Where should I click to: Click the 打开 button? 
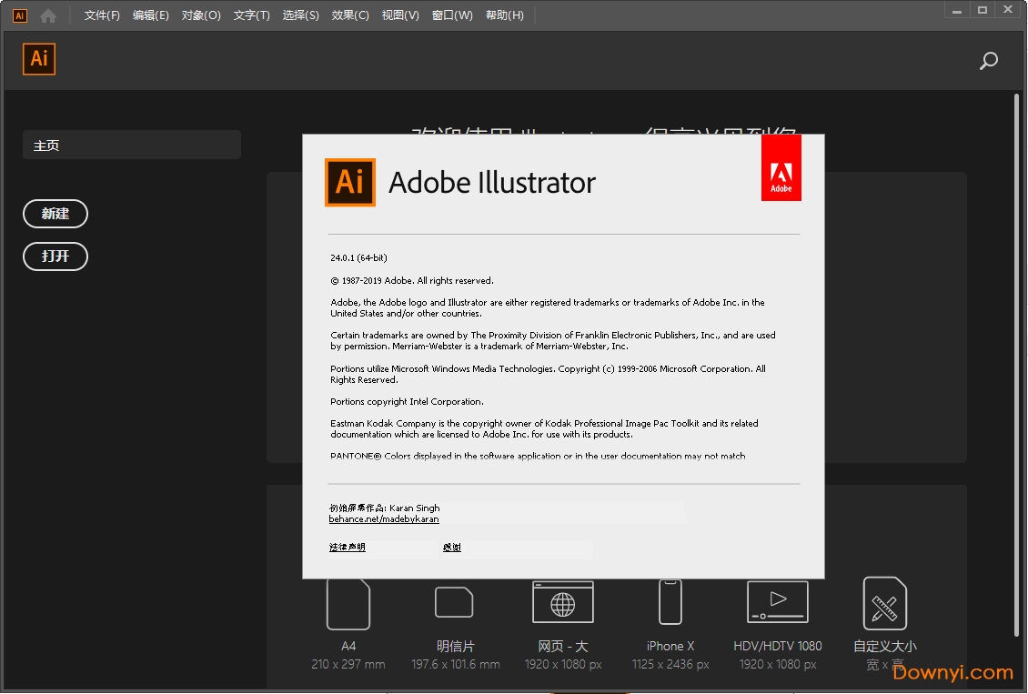(55, 256)
